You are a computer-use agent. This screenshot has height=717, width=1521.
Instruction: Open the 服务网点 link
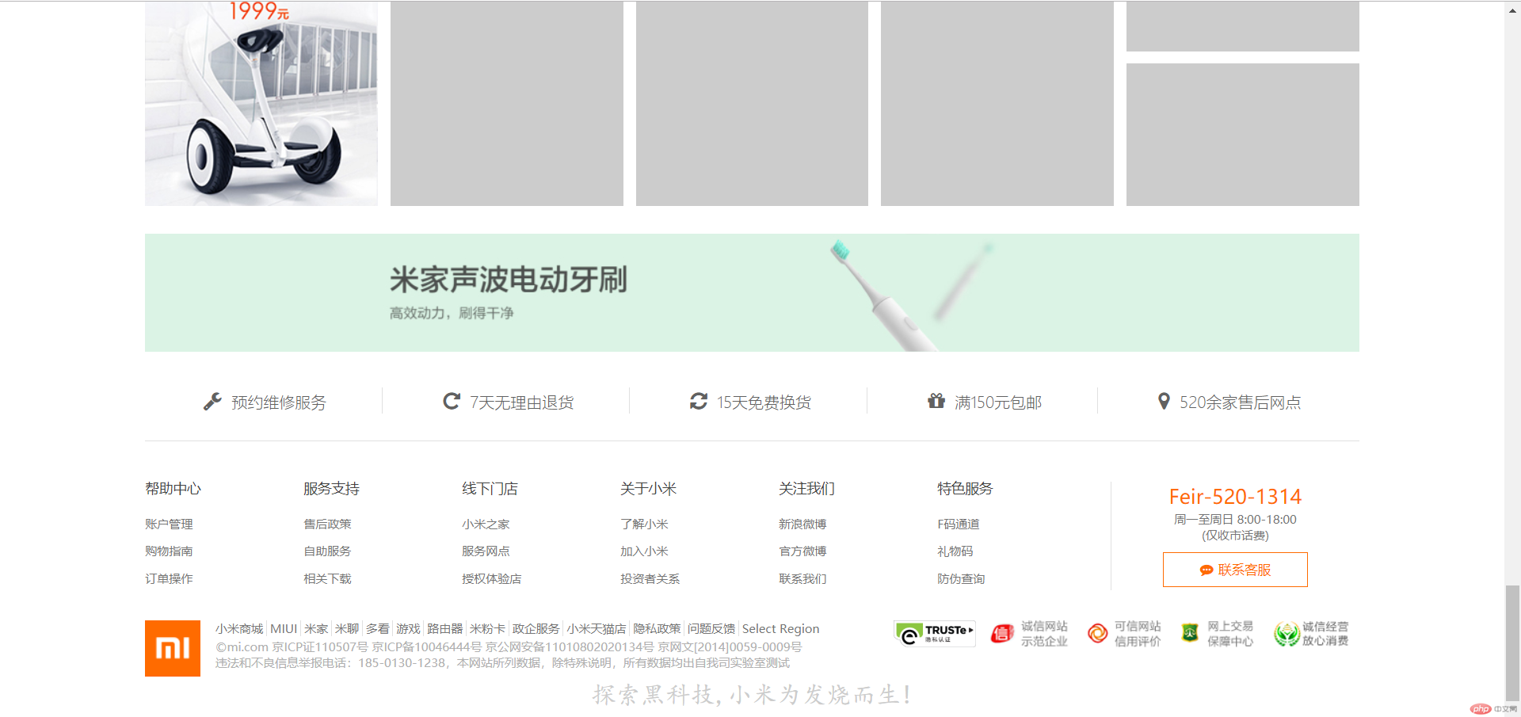486,551
